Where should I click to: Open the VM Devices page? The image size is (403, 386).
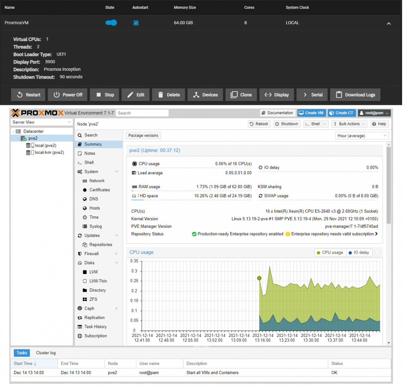click(x=206, y=95)
